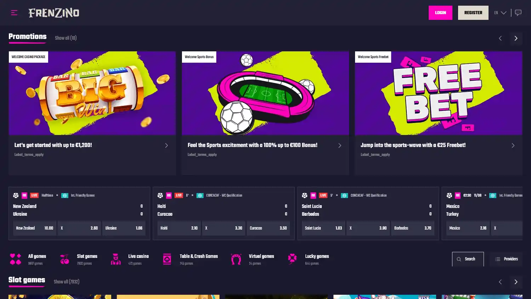This screenshot has height=299, width=531.
Task: Open the Providers filter
Action: tap(506, 259)
